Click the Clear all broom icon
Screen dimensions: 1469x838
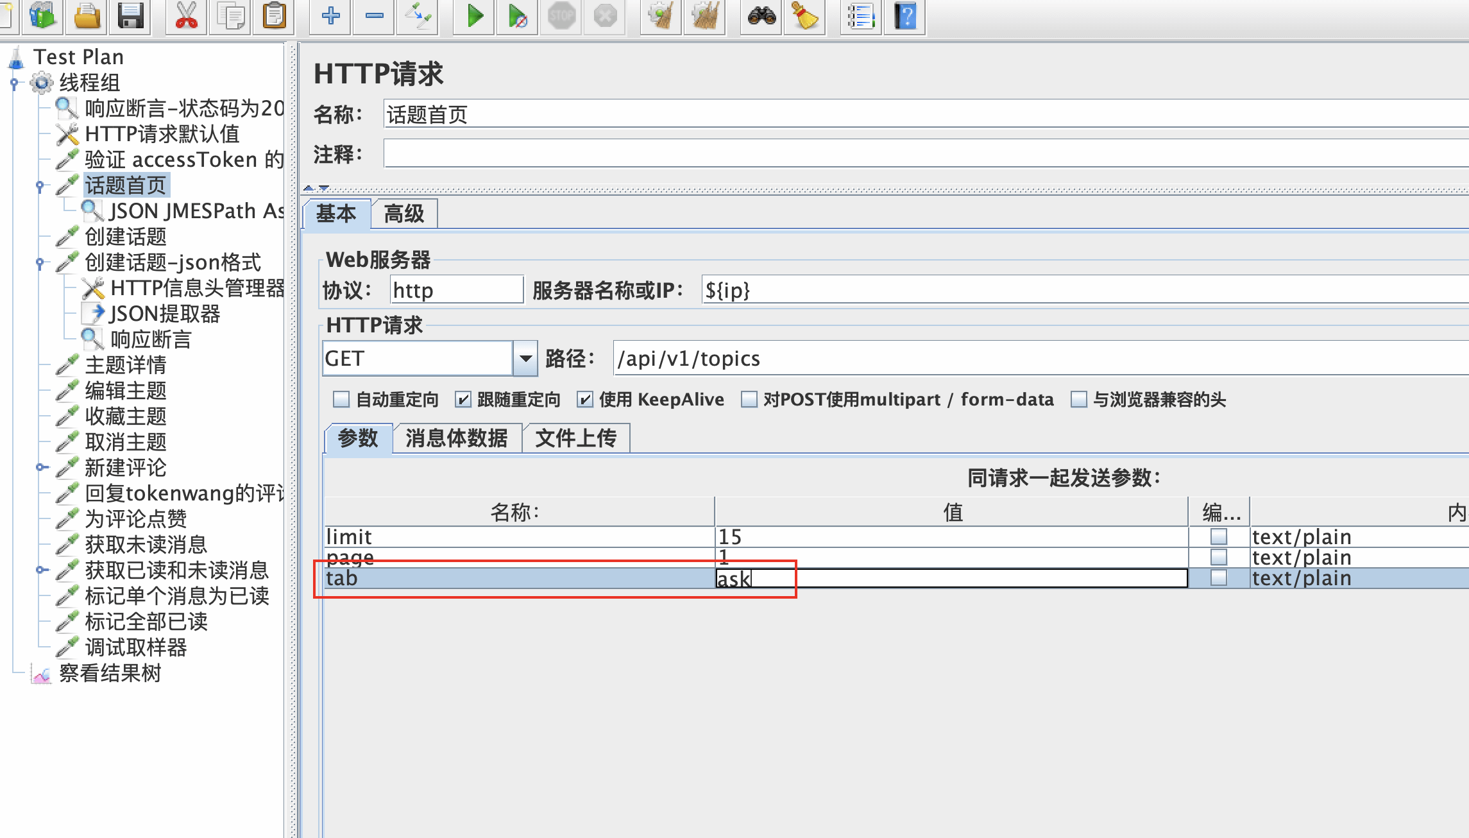coord(705,16)
